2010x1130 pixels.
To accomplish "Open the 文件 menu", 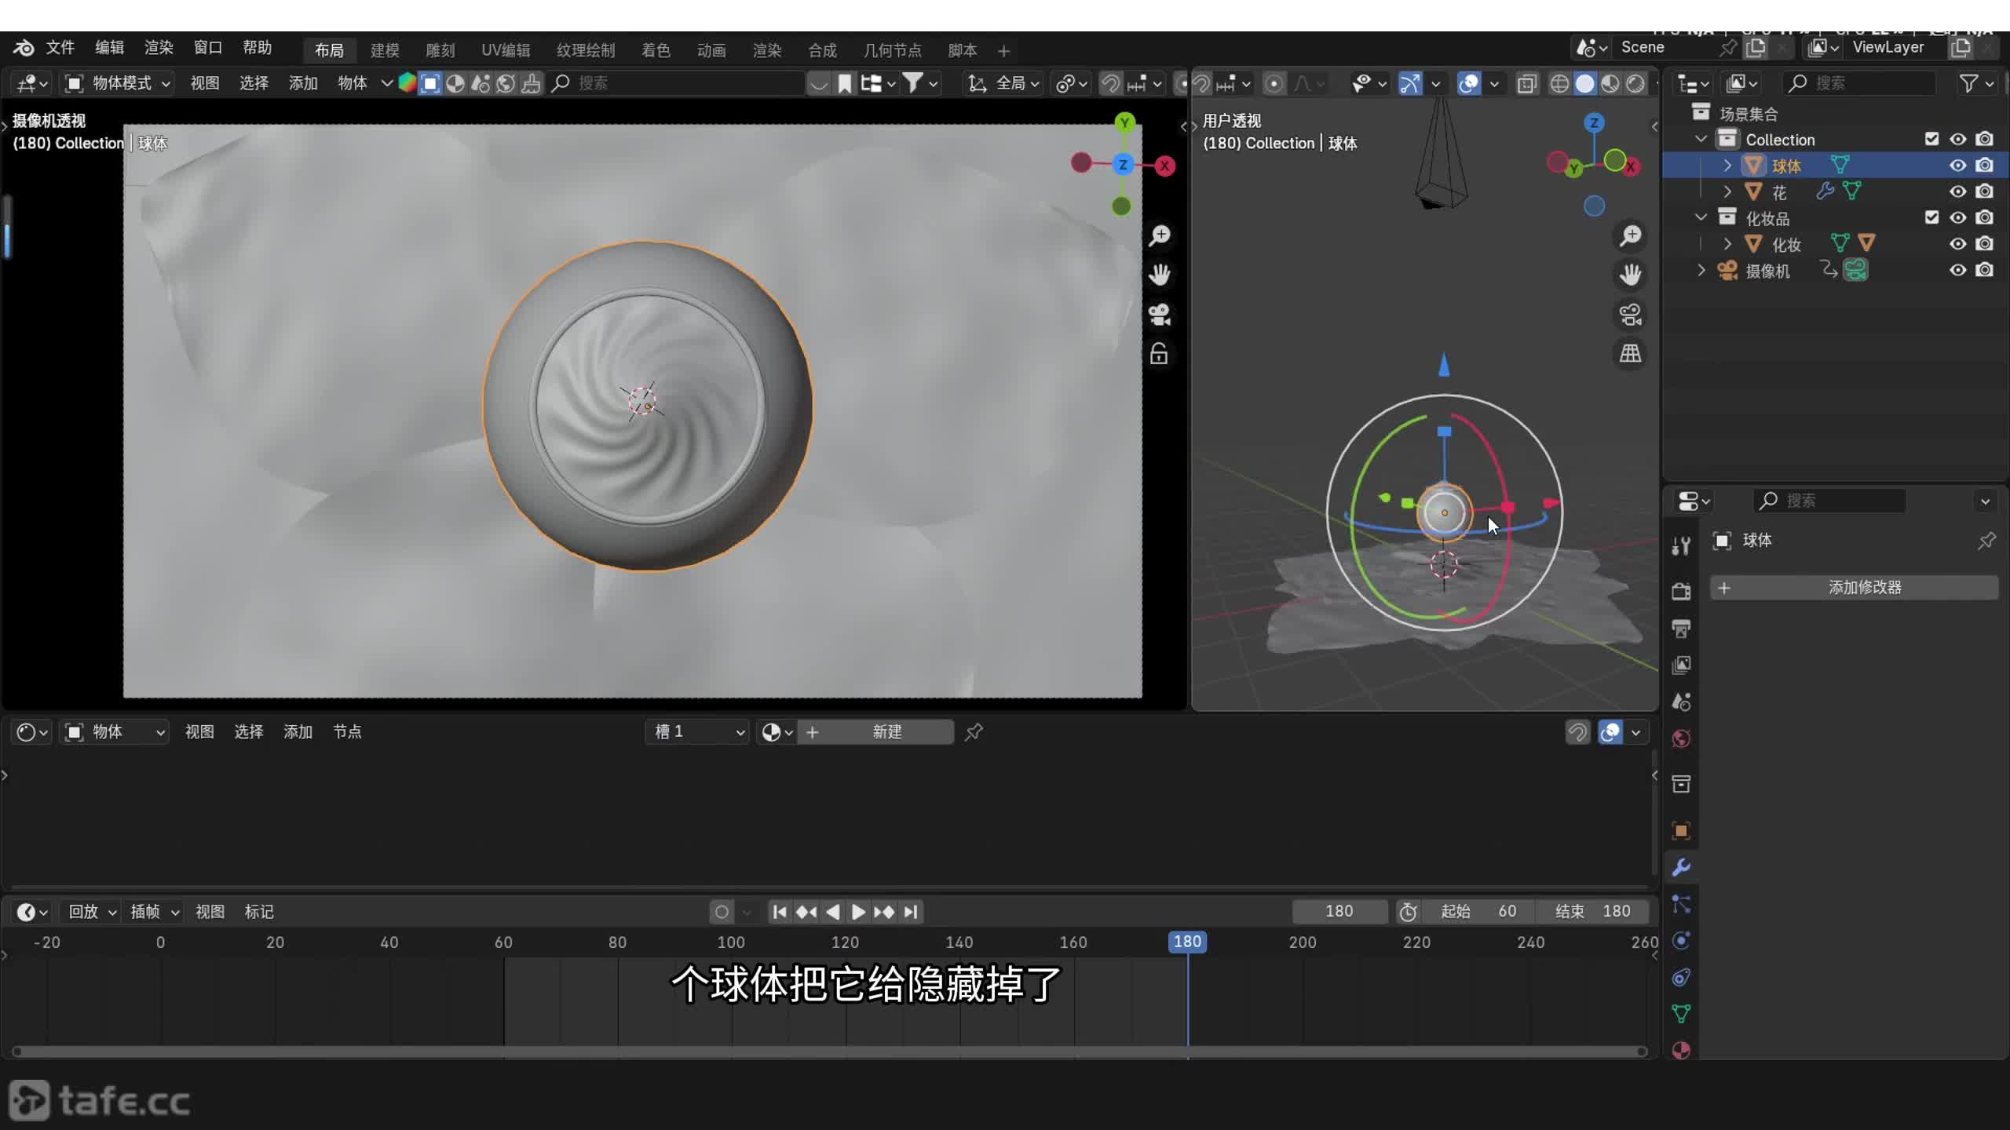I will point(60,48).
